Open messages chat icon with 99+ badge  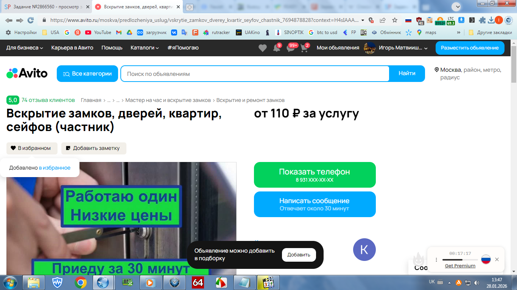click(x=291, y=48)
